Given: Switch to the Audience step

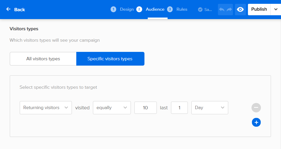Looking at the screenshot, I should 155,9.
